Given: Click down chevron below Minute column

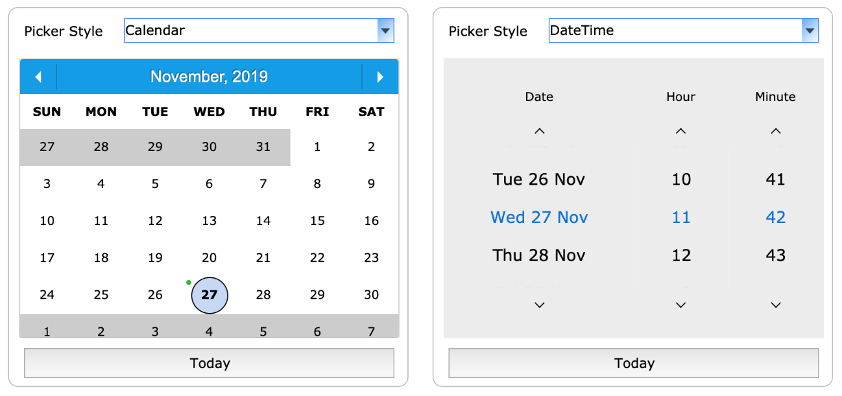Looking at the screenshot, I should point(776,305).
